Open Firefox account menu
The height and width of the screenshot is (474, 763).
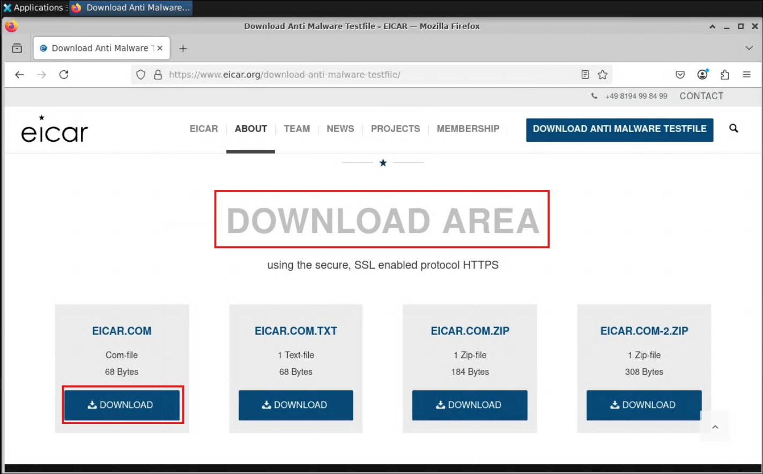point(702,75)
